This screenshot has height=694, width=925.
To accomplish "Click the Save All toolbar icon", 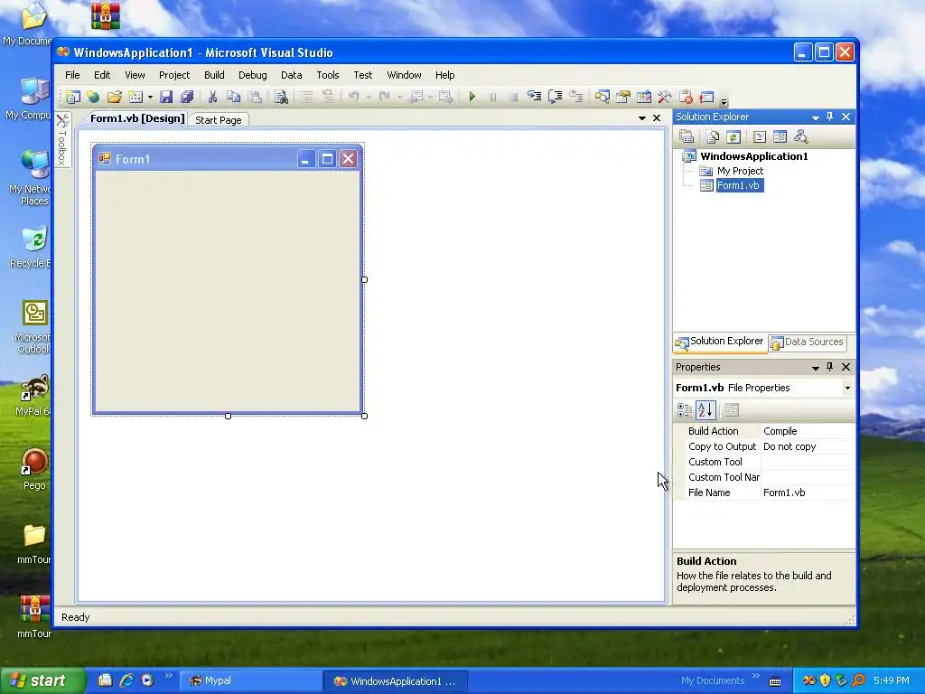I will [187, 97].
